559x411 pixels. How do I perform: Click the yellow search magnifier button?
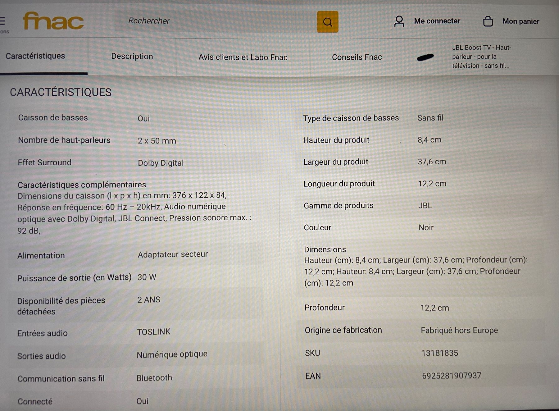coord(328,22)
